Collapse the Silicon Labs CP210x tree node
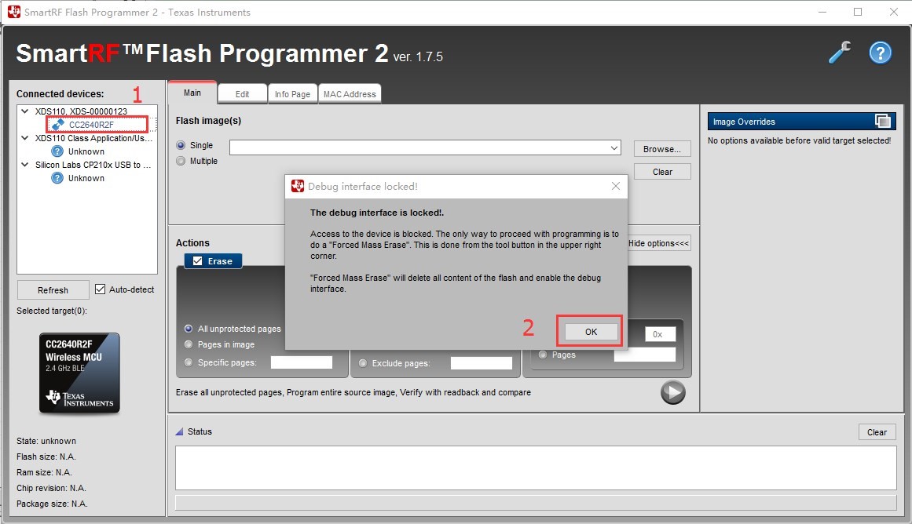The width and height of the screenshot is (912, 524). (24, 165)
